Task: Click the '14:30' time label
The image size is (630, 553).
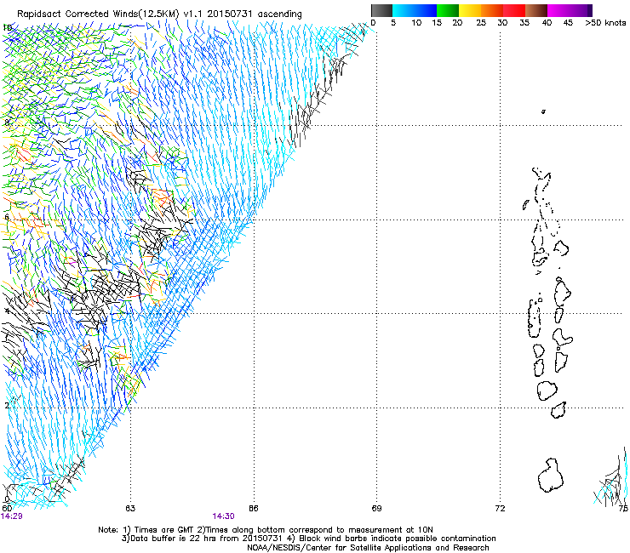Action: click(223, 516)
